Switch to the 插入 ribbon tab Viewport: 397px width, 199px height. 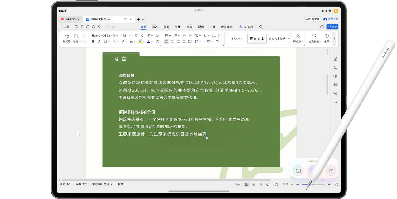[155, 27]
